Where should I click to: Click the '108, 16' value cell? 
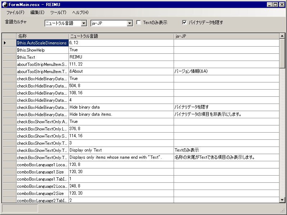[x=121, y=93]
